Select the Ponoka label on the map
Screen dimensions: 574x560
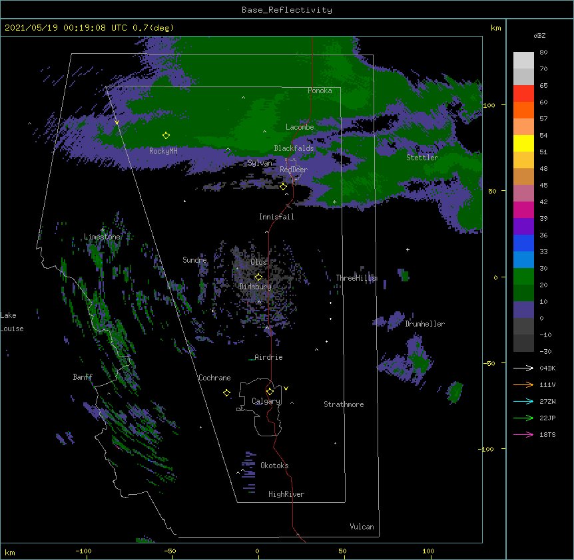point(320,90)
